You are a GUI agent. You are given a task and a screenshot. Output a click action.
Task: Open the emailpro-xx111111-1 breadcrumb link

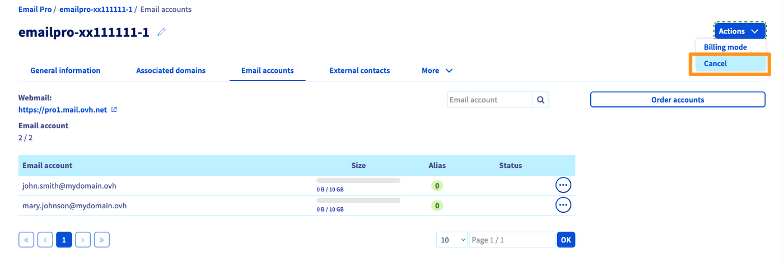coord(96,10)
